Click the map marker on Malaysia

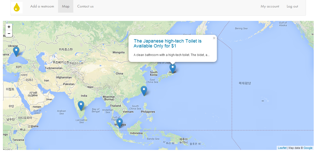pos(119,123)
